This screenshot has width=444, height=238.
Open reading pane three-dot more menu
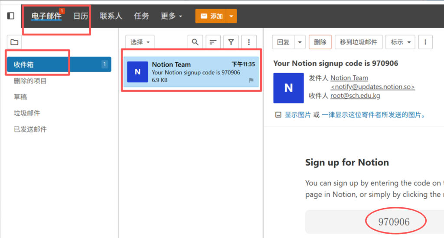[425, 42]
